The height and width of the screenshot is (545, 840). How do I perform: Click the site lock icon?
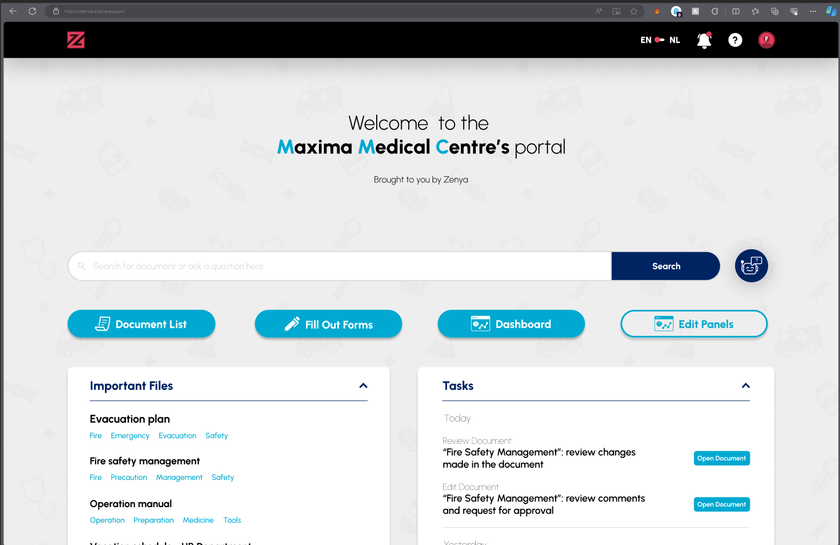[x=56, y=11]
